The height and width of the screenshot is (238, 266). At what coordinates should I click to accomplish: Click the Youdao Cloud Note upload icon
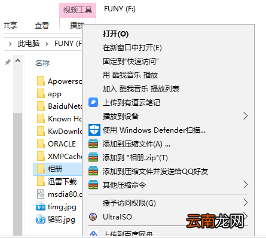click(x=93, y=102)
